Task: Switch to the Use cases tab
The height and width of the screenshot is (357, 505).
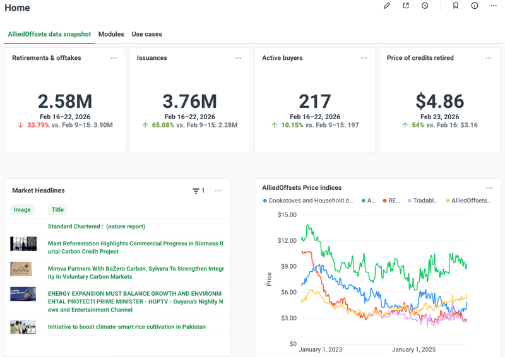Action: tap(146, 34)
